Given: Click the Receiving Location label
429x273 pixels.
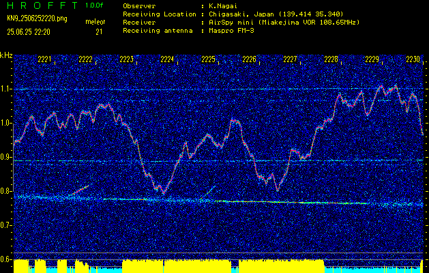Looking at the screenshot, I should tap(160, 14).
